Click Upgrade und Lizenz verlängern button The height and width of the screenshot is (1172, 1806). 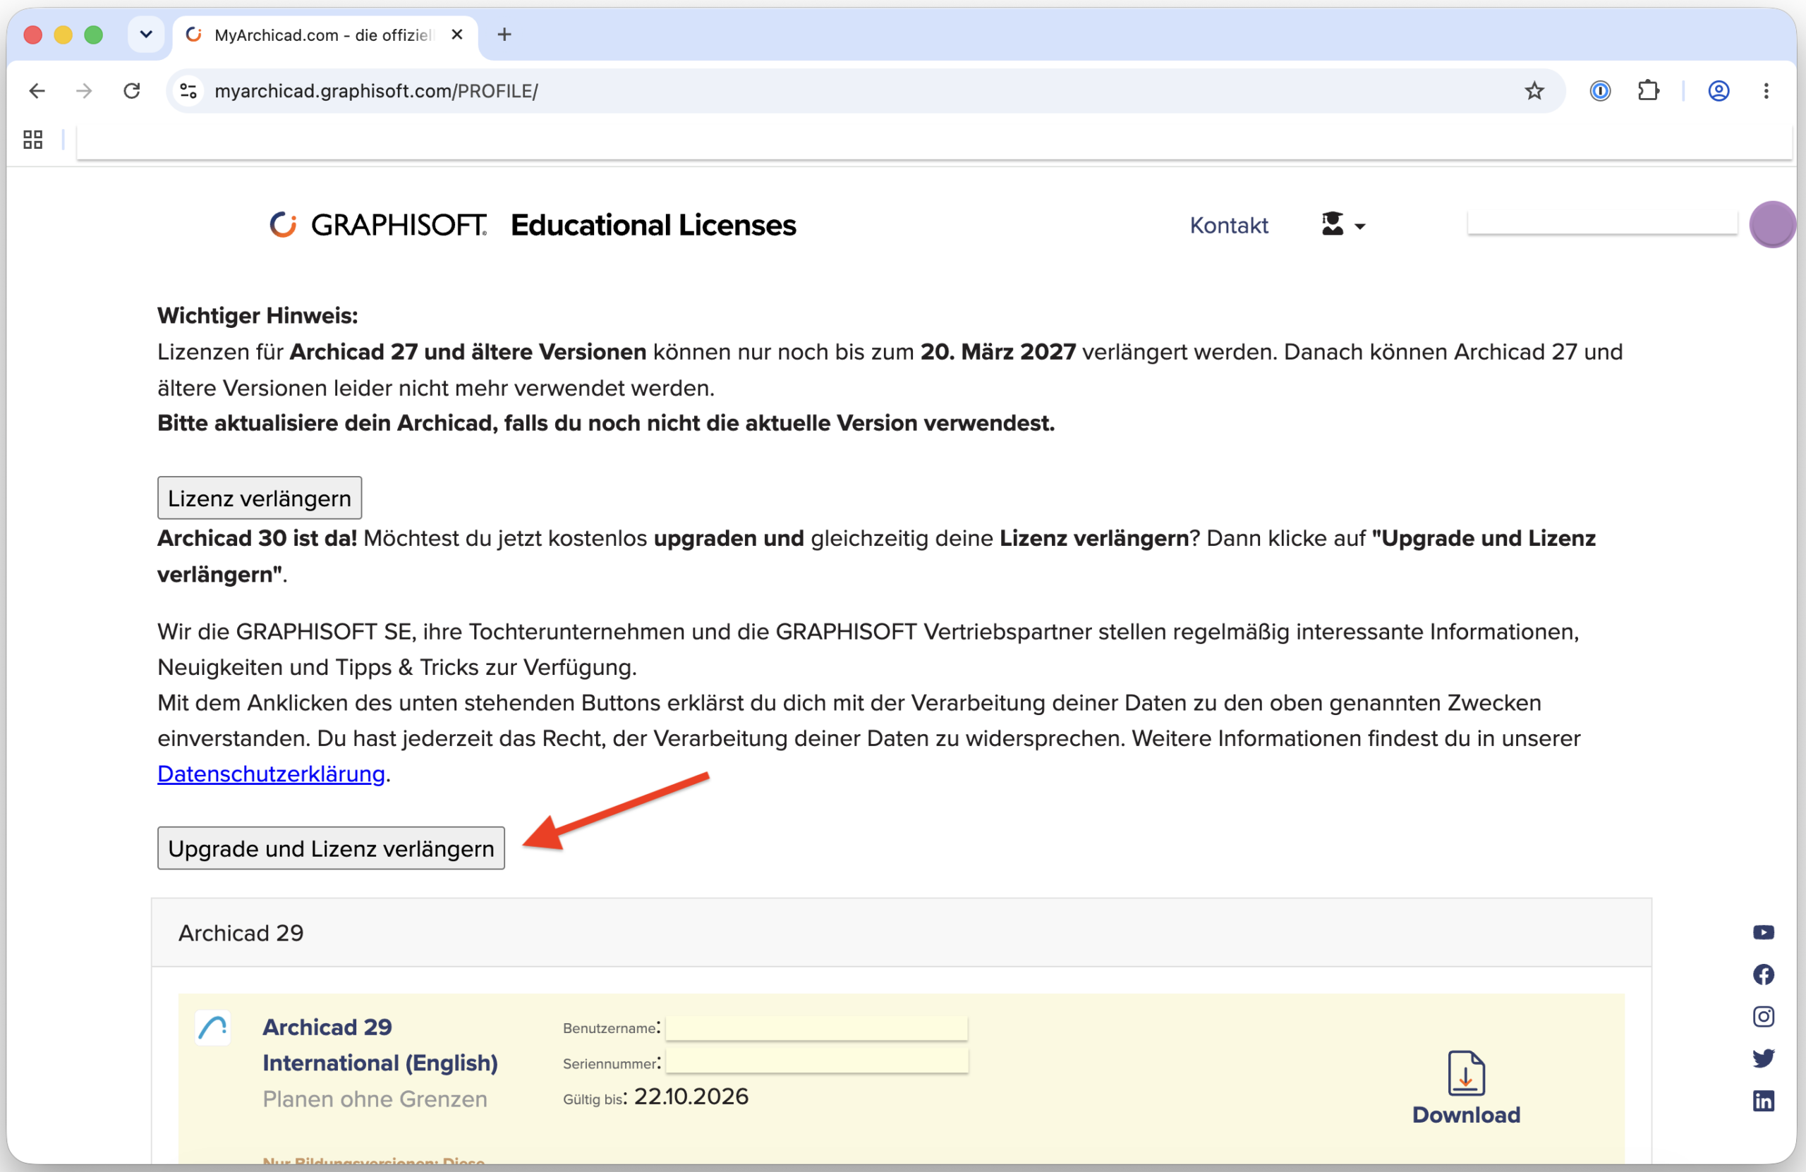click(331, 848)
